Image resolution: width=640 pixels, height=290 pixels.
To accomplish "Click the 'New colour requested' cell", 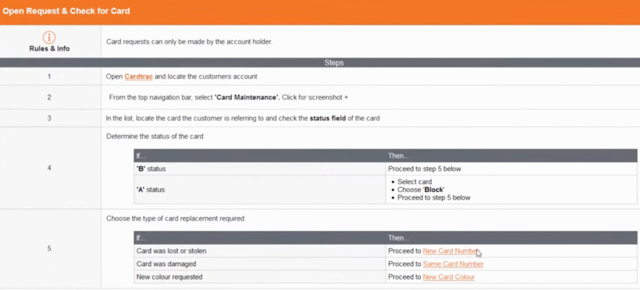I will [169, 277].
